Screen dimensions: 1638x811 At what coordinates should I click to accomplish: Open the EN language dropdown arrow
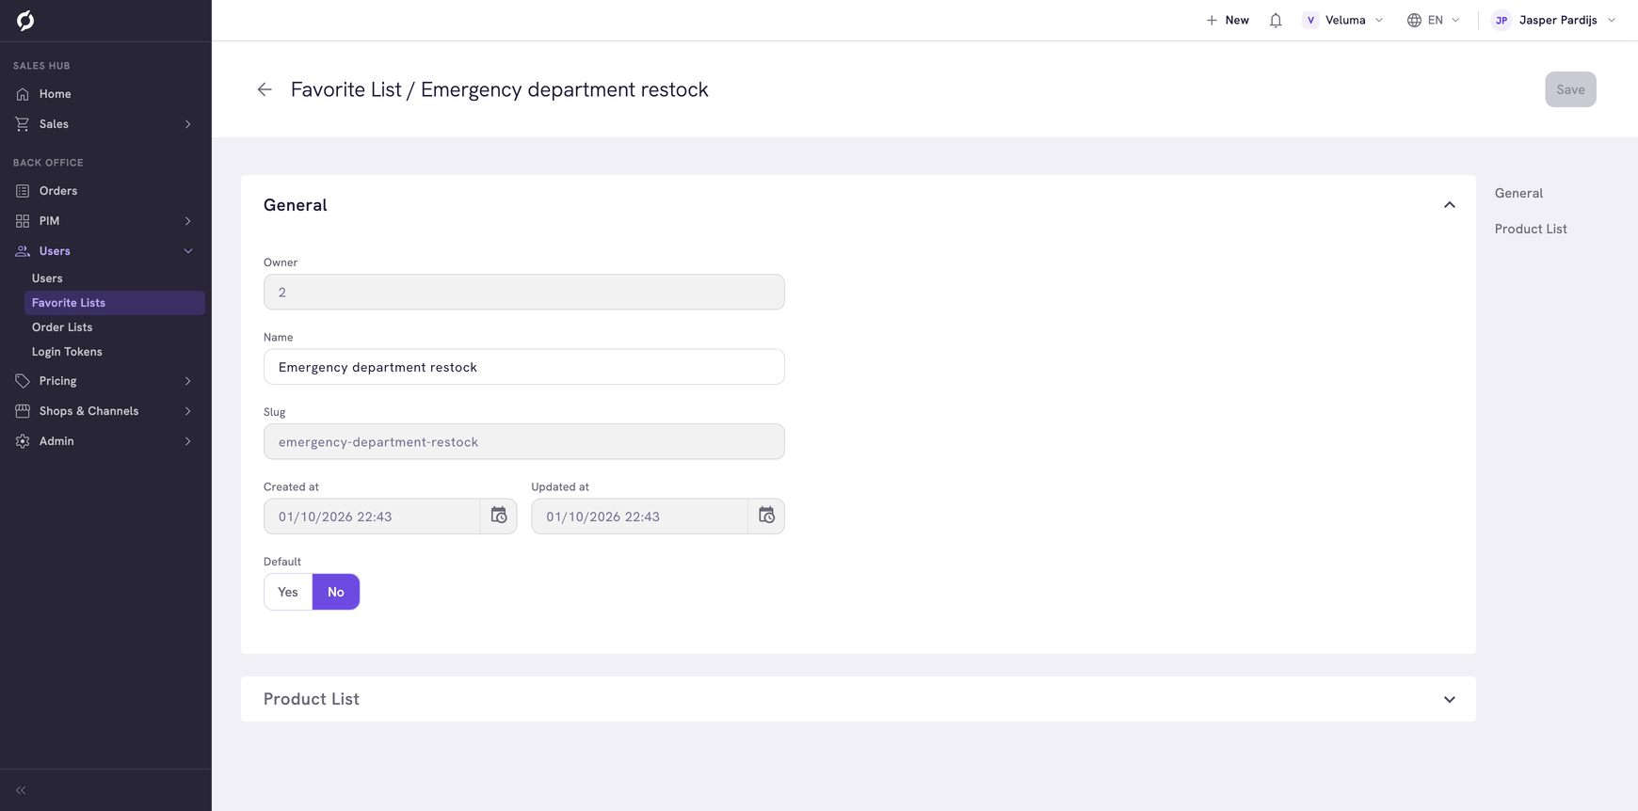click(x=1455, y=20)
